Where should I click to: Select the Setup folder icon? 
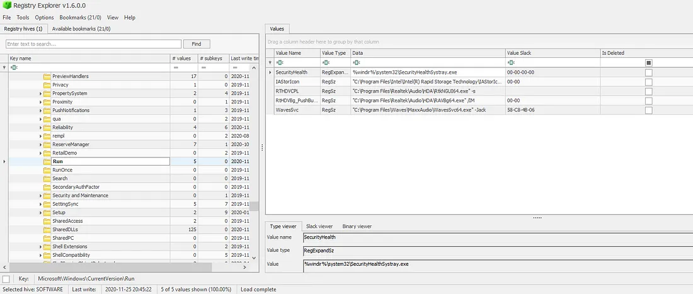(47, 212)
